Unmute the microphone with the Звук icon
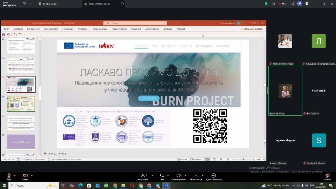 (9, 176)
